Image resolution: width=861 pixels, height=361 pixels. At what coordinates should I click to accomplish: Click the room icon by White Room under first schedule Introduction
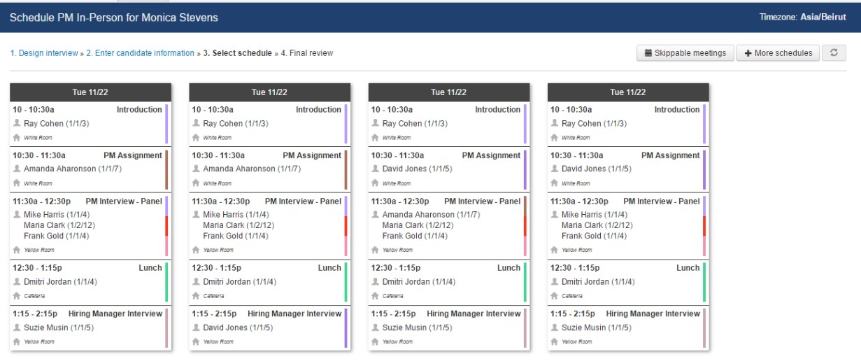pos(17,138)
